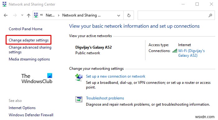Click the 'Internet' access type value
Screen dimensions: 218x120
click(x=184, y=45)
